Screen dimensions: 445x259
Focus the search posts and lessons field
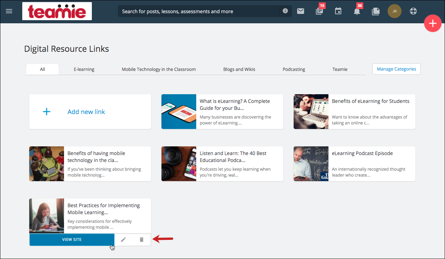tap(198, 11)
